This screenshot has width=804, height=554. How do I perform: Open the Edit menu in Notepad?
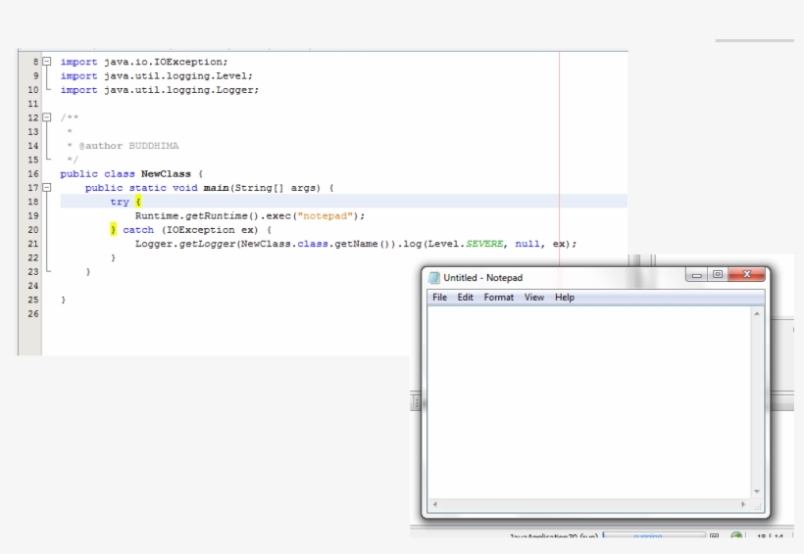[465, 298]
